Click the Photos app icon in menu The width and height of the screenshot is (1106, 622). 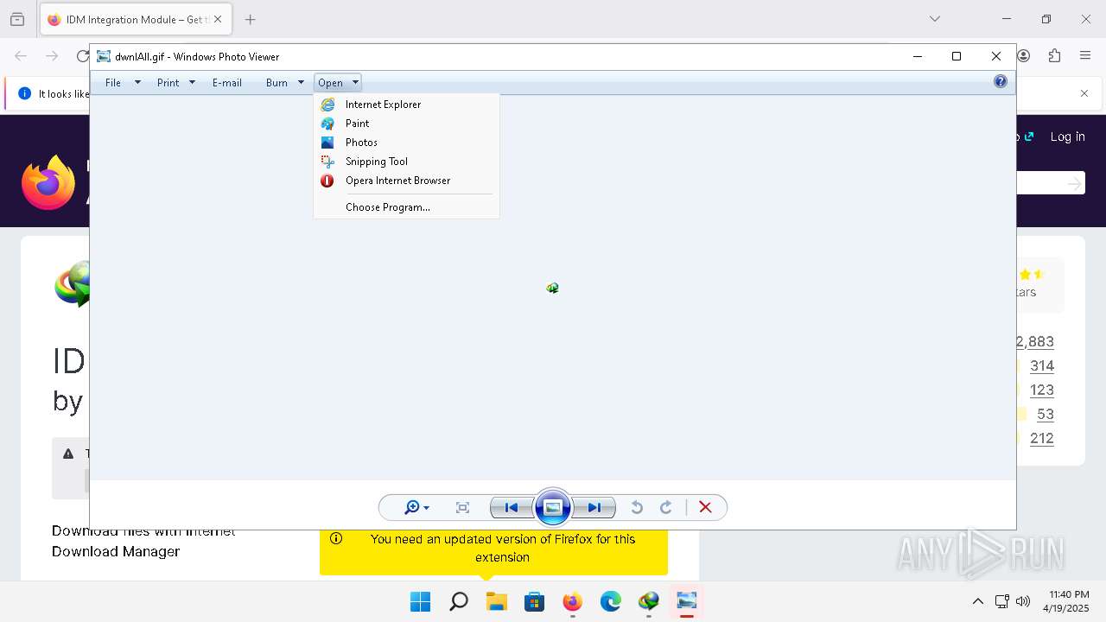[327, 143]
